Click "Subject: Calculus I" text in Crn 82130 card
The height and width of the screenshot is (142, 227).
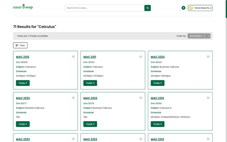click(x=93, y=67)
